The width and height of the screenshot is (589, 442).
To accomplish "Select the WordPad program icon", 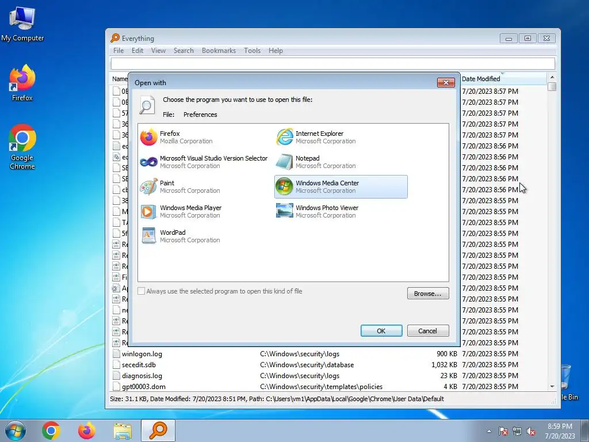I will pos(148,236).
